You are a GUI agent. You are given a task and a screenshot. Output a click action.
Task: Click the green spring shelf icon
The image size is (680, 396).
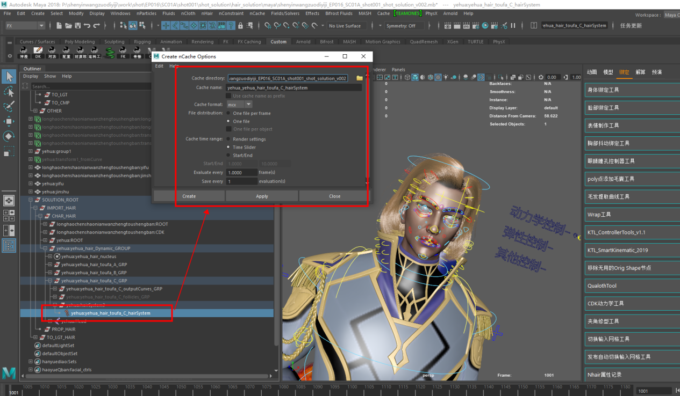[x=109, y=52]
